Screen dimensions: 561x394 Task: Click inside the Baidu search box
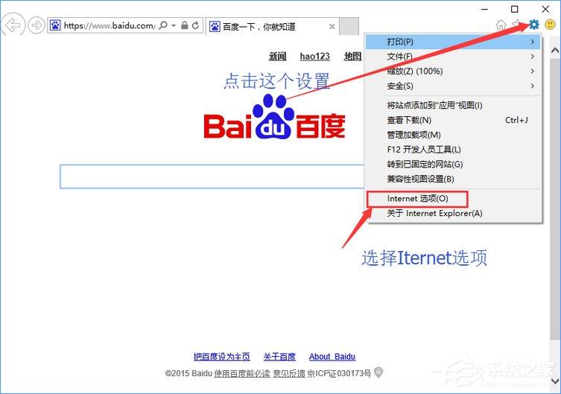pos(212,177)
